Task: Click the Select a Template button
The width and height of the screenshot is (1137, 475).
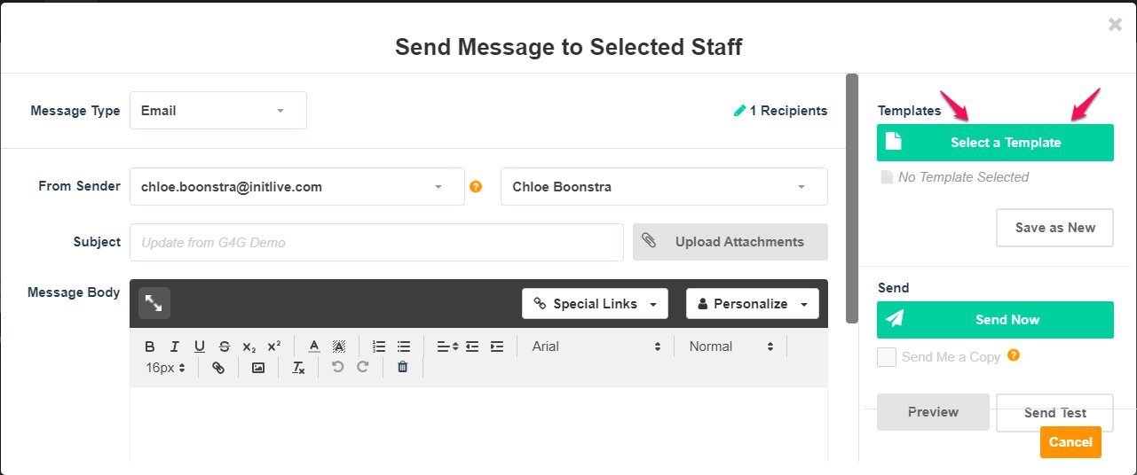Action: (x=995, y=143)
